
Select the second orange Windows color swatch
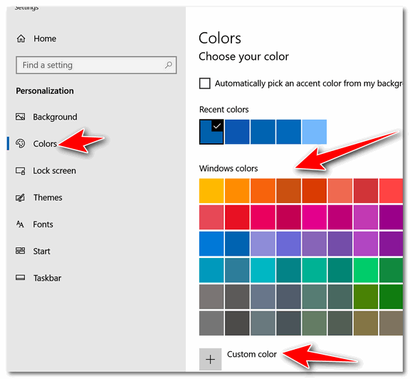point(237,191)
